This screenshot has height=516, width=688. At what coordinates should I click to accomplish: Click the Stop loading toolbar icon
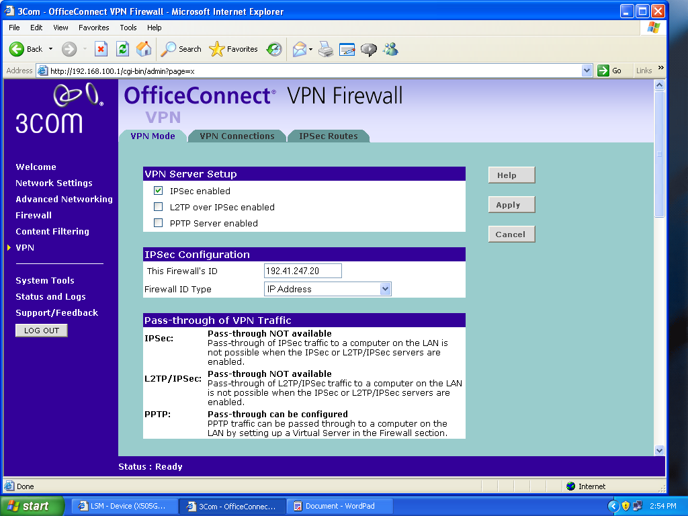pos(101,49)
